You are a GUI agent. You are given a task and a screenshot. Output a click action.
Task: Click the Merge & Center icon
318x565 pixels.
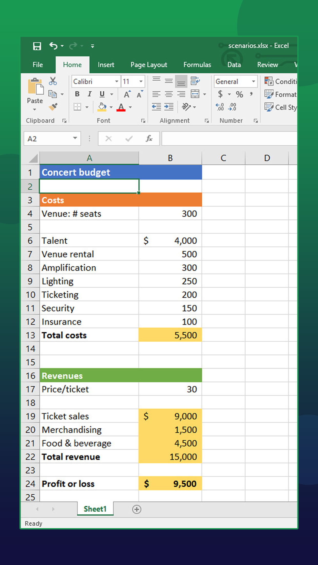[195, 94]
